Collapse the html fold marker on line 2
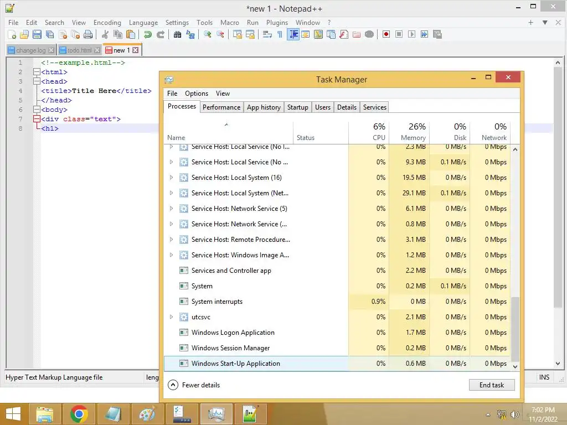 (x=37, y=72)
